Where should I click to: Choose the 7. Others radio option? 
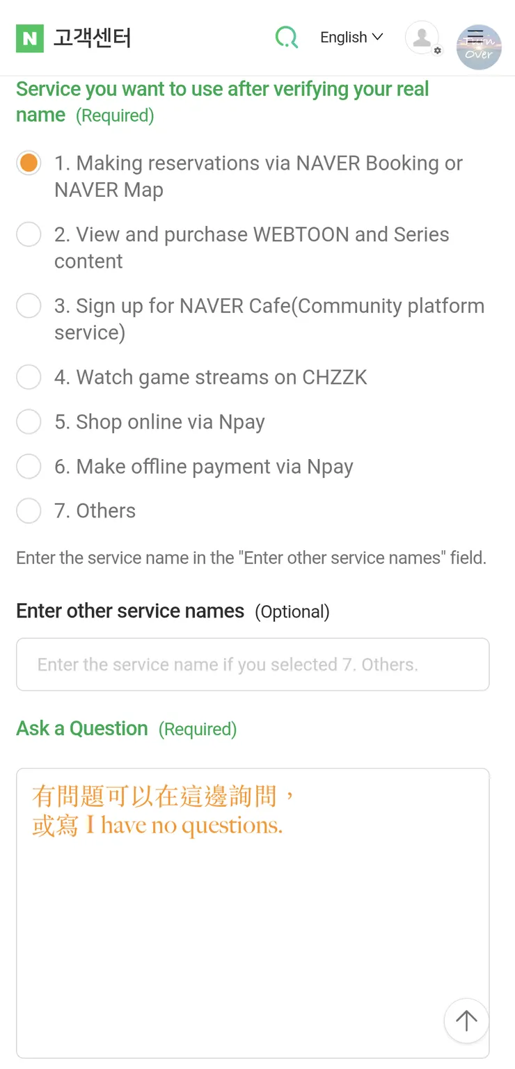tap(29, 511)
